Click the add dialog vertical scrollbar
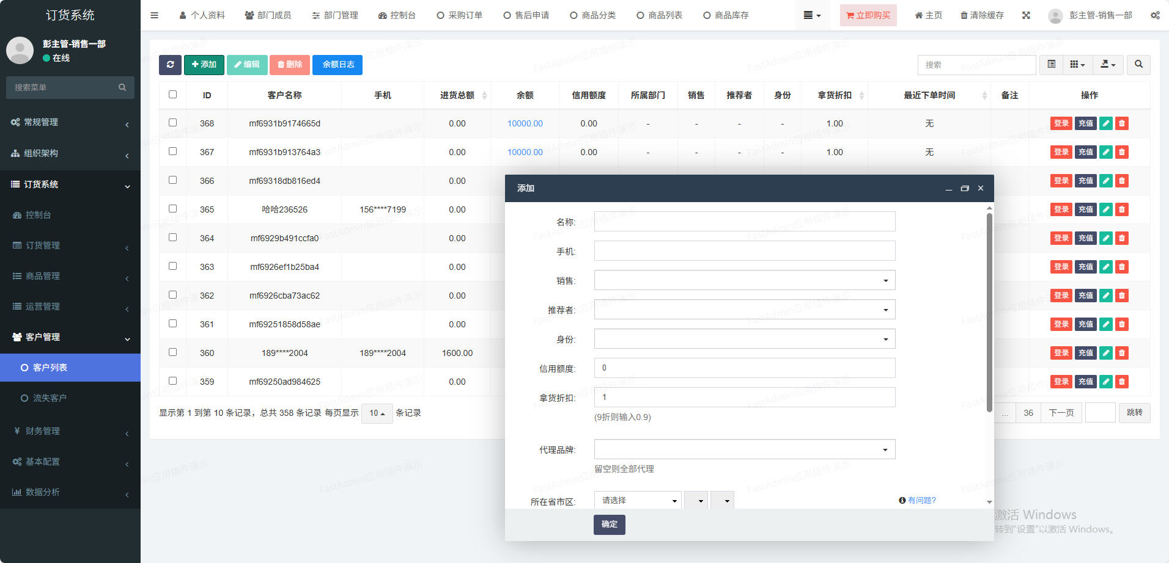 (x=989, y=311)
